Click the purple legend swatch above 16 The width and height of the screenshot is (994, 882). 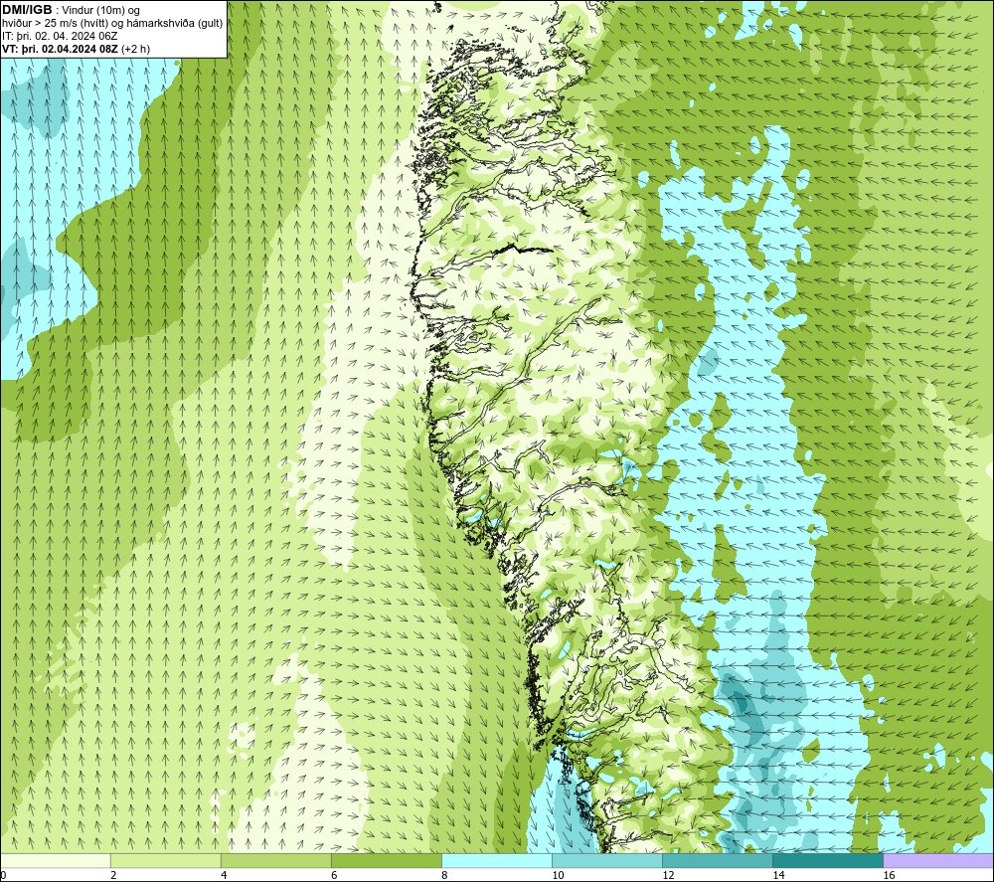[938, 860]
